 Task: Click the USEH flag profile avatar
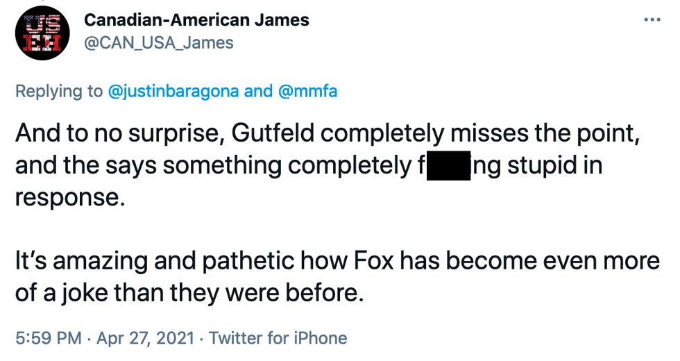(42, 32)
